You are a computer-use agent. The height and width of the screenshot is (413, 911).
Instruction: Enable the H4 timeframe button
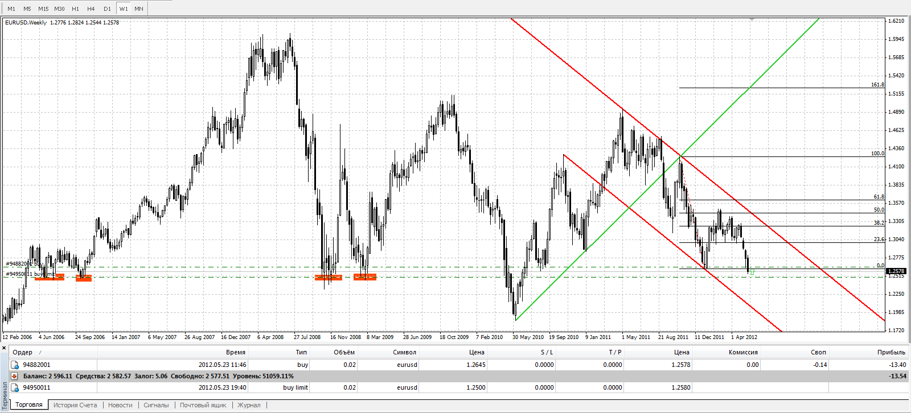coord(91,9)
